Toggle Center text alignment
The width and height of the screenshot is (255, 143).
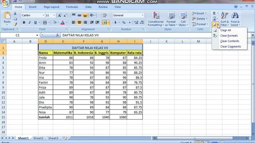[x=79, y=22]
